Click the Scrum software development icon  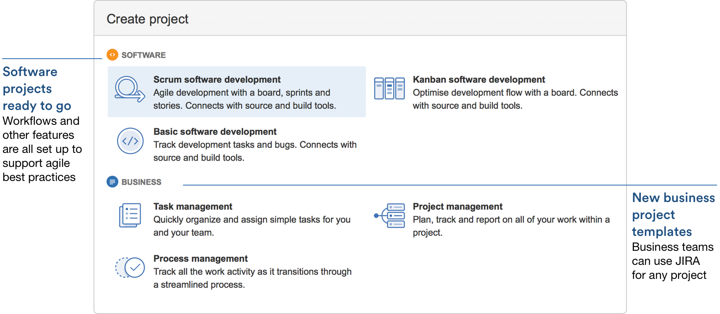coord(130,89)
